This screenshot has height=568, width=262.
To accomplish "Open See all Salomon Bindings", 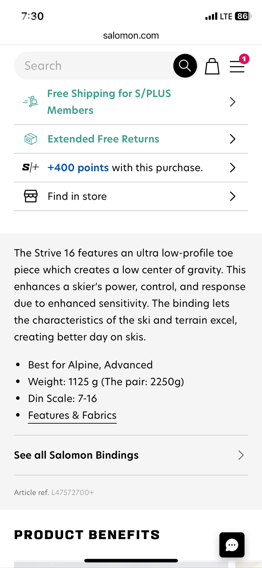I will 76,455.
